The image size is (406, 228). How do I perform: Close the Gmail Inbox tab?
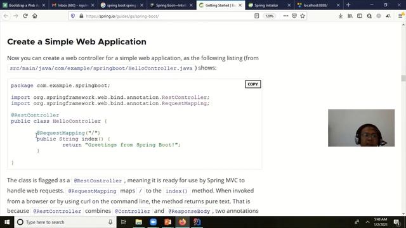coord(93,5)
